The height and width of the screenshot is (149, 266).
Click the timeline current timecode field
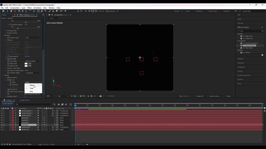click(7, 104)
